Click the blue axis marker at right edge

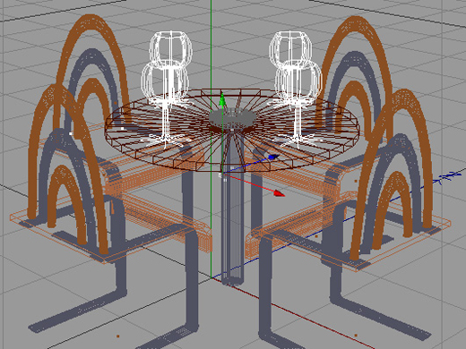[450, 177]
